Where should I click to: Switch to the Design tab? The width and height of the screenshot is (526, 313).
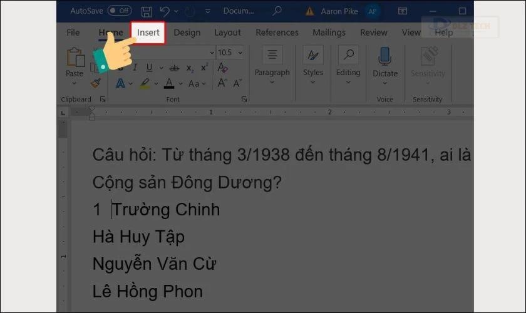pos(187,33)
